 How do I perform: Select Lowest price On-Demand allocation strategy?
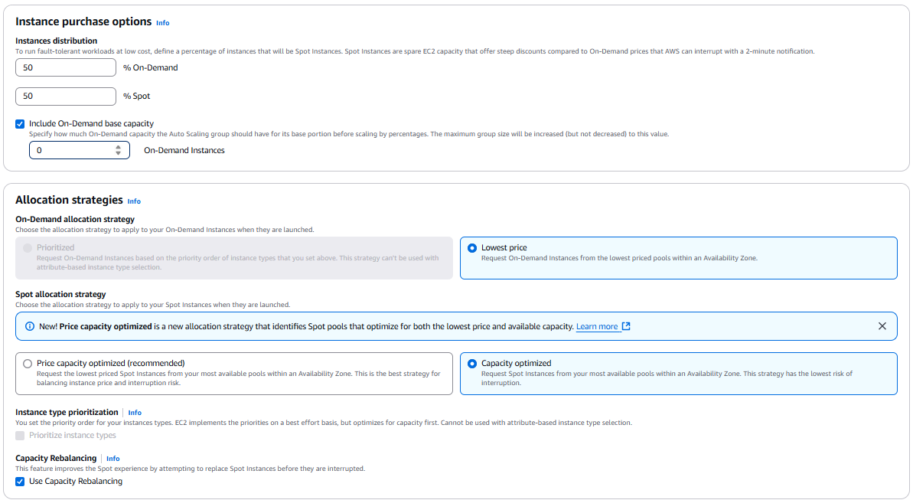pos(471,248)
